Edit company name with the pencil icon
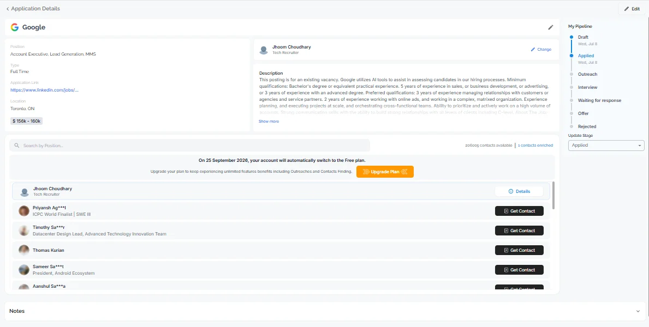 coord(551,27)
